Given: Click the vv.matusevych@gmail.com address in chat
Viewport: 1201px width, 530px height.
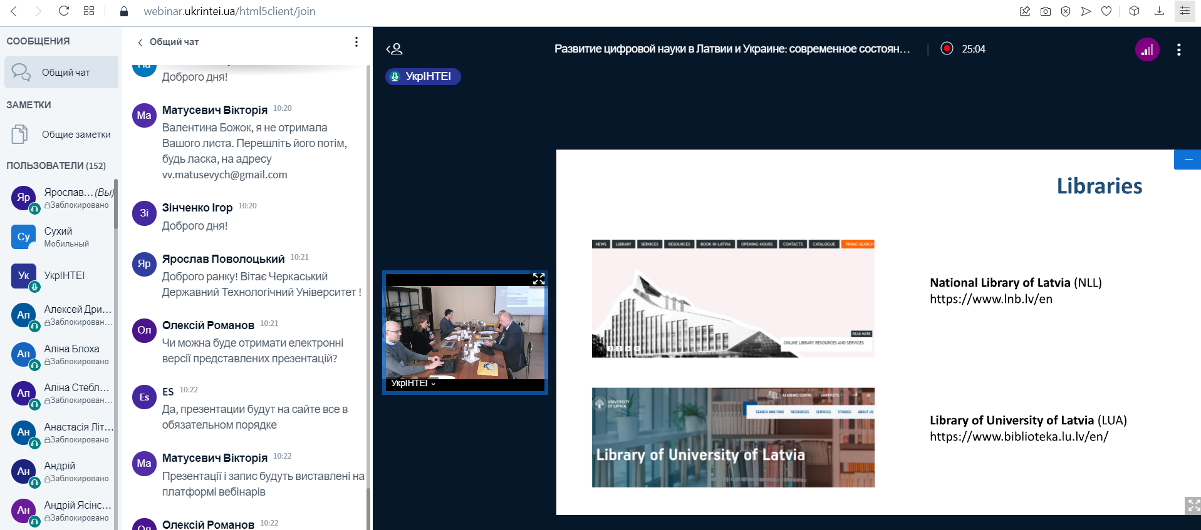Looking at the screenshot, I should (x=225, y=175).
